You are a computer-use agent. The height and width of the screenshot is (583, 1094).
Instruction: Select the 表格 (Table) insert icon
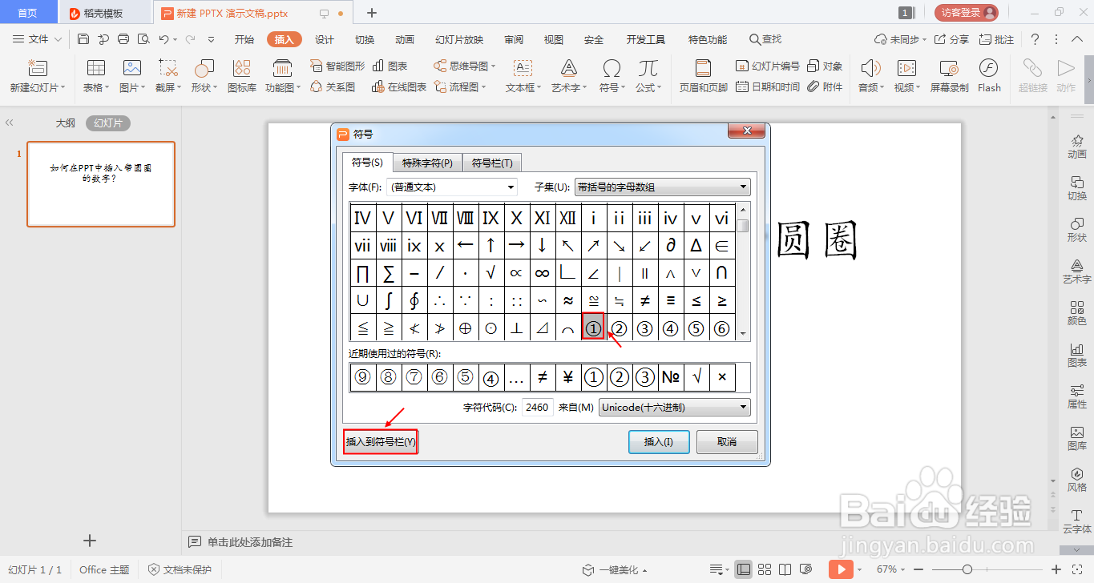tap(95, 76)
